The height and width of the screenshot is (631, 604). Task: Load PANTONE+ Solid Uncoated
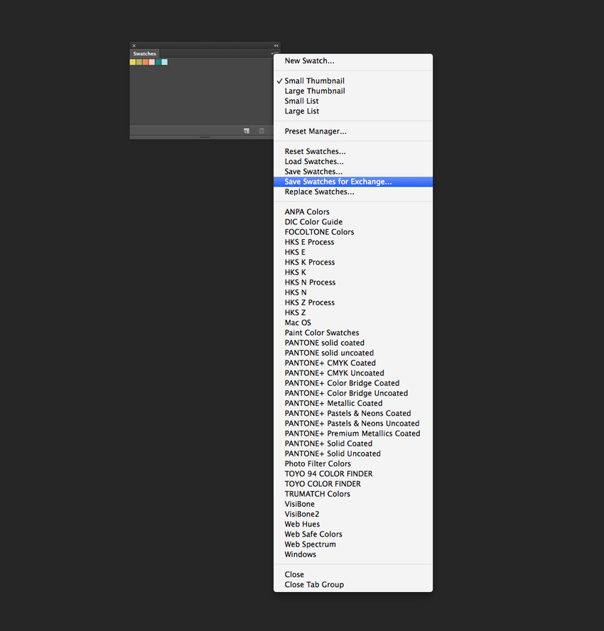coord(353,453)
